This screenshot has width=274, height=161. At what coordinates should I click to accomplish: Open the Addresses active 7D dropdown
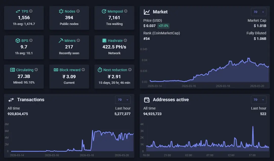point(259,100)
